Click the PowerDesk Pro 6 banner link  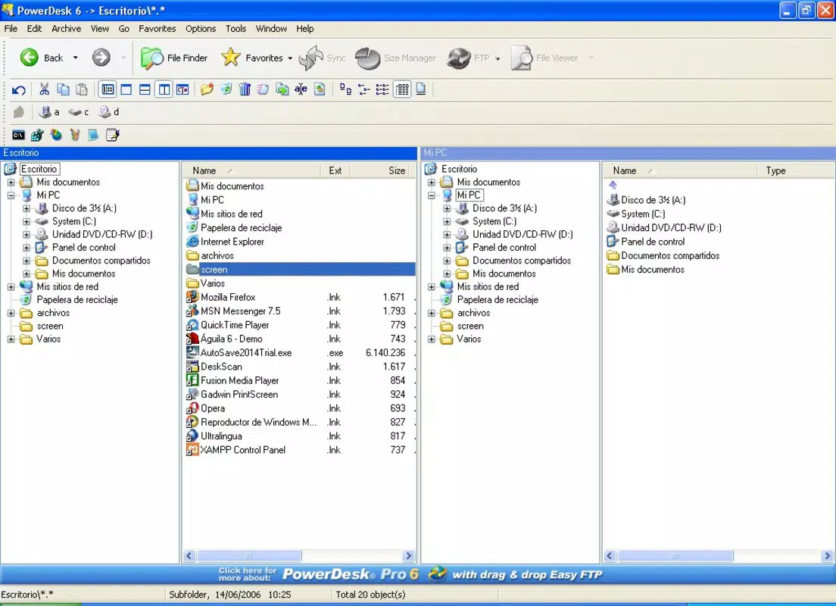[417, 574]
